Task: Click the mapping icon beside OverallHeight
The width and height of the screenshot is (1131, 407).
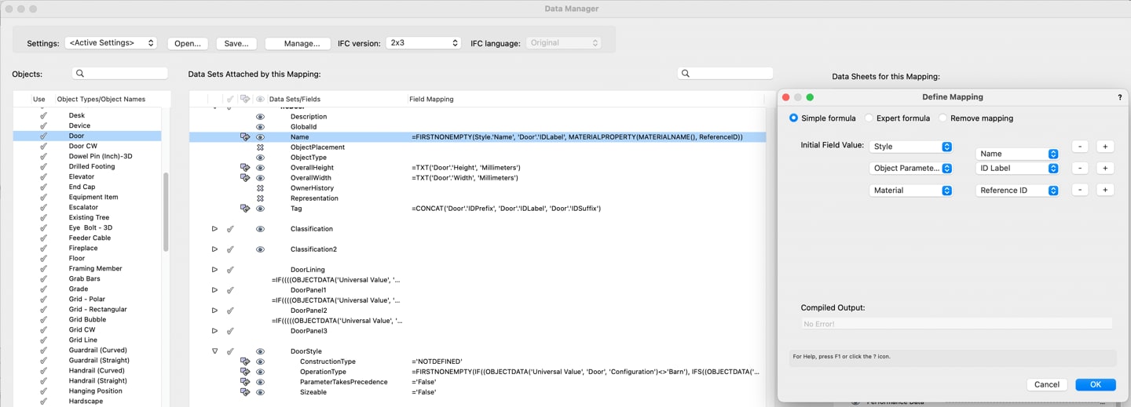Action: 244,168
